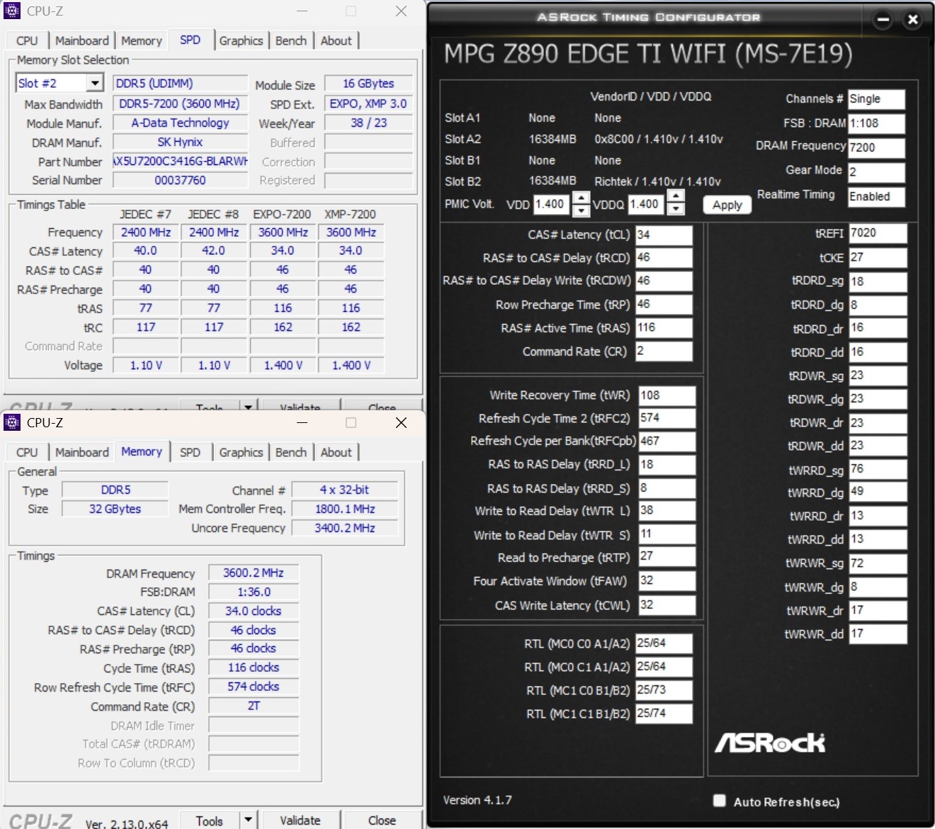Select the DRAM Frequency field showing 7200
The height and width of the screenshot is (829, 935).
tap(877, 147)
